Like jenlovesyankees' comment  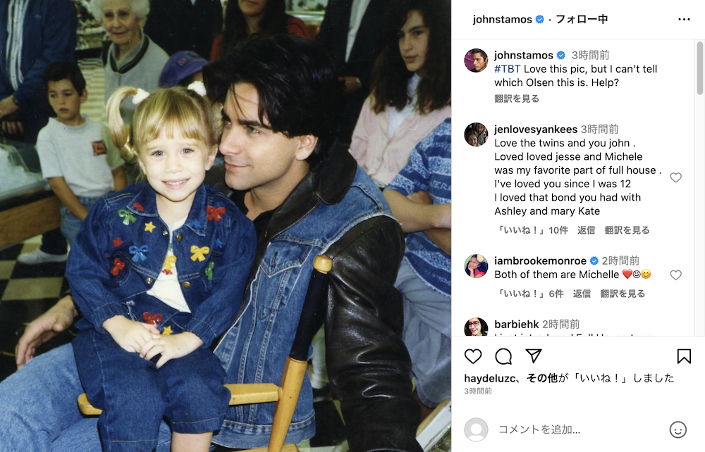[675, 177]
